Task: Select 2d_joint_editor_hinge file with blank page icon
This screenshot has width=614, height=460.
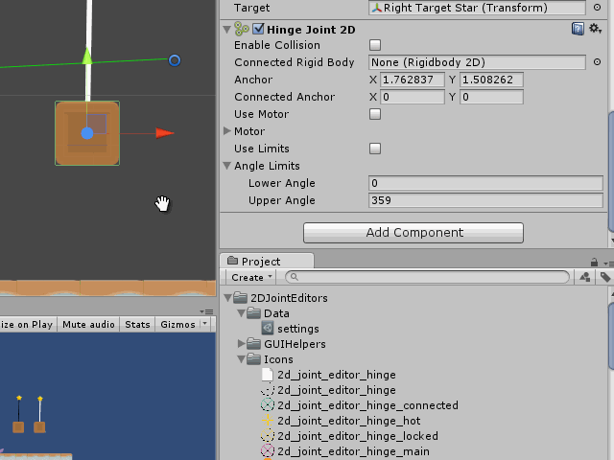Action: tap(337, 375)
